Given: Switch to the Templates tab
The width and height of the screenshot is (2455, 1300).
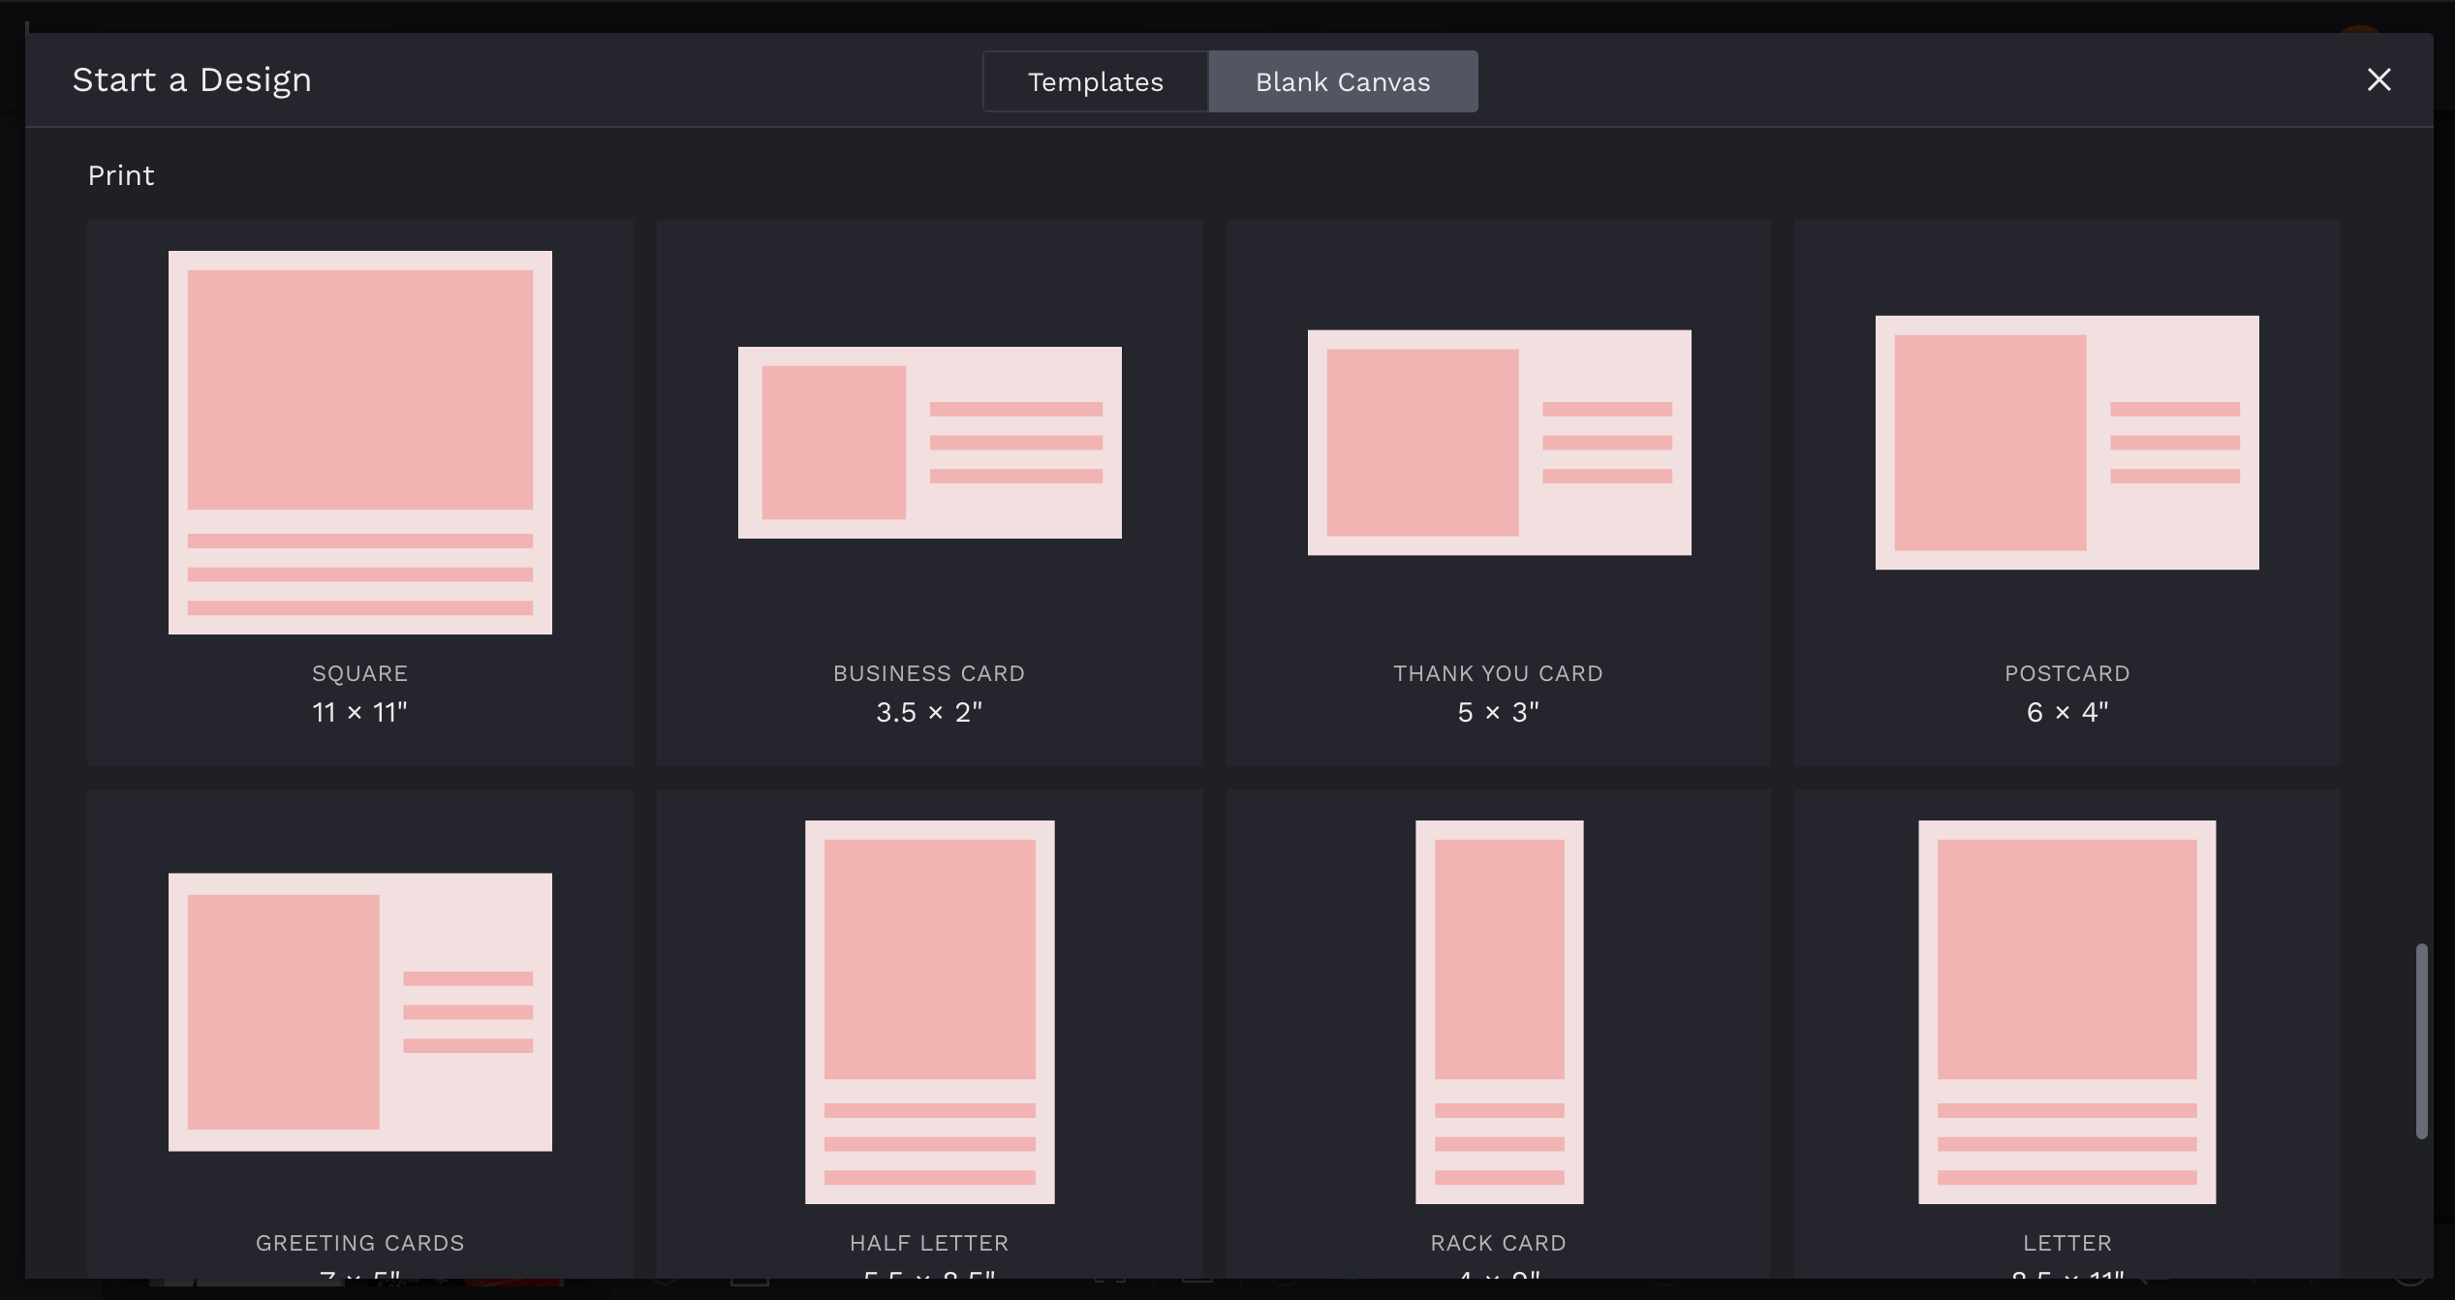Looking at the screenshot, I should pyautogui.click(x=1096, y=81).
